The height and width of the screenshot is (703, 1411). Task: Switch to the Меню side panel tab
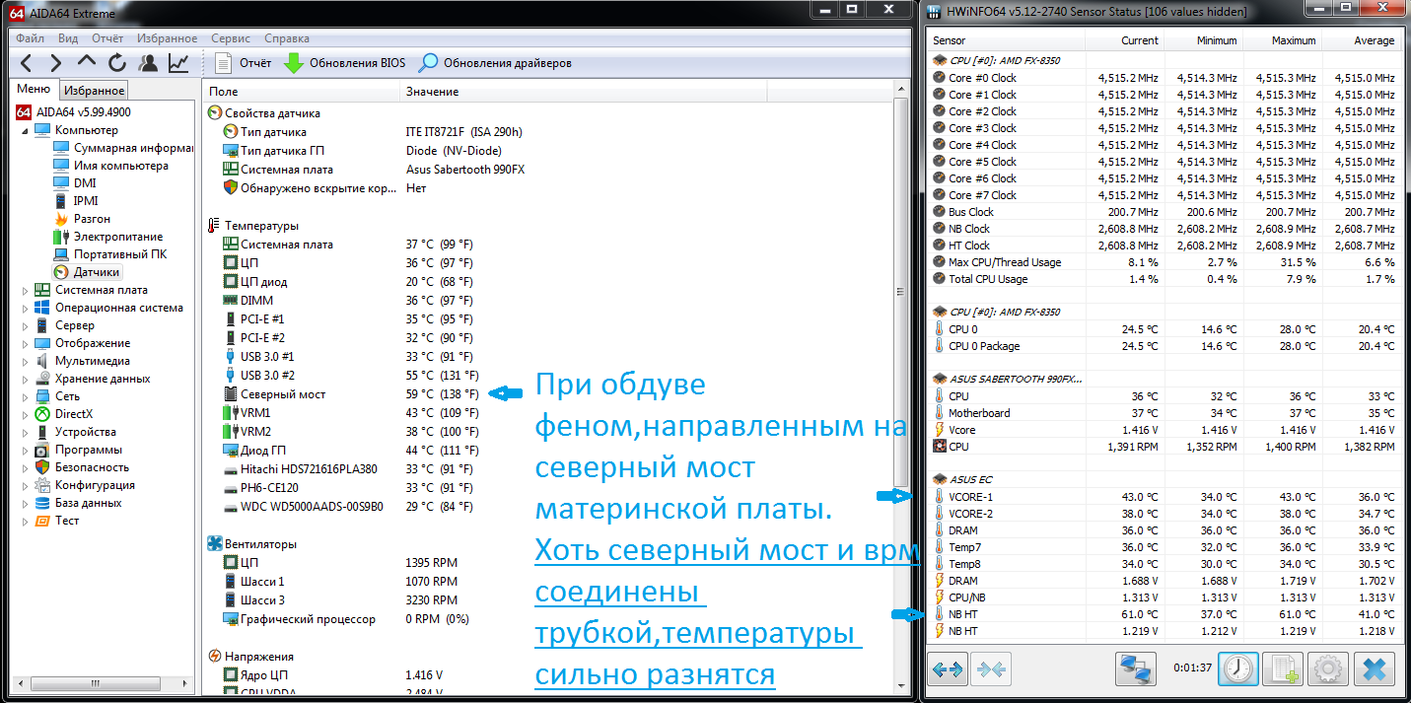[34, 90]
